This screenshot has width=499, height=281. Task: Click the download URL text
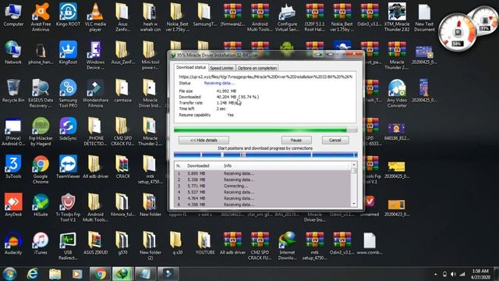[265, 76]
